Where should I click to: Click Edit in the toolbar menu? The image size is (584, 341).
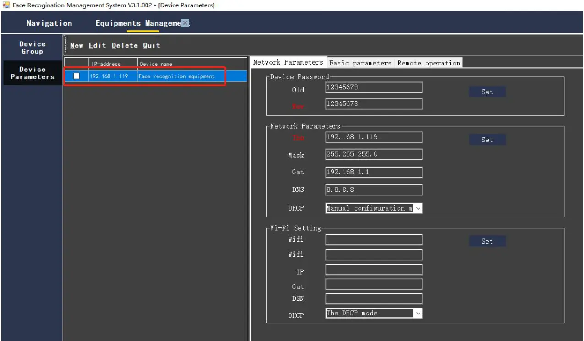pyautogui.click(x=97, y=45)
